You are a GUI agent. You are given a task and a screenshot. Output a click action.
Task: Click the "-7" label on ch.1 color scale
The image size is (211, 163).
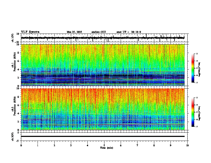[x=197, y=83]
